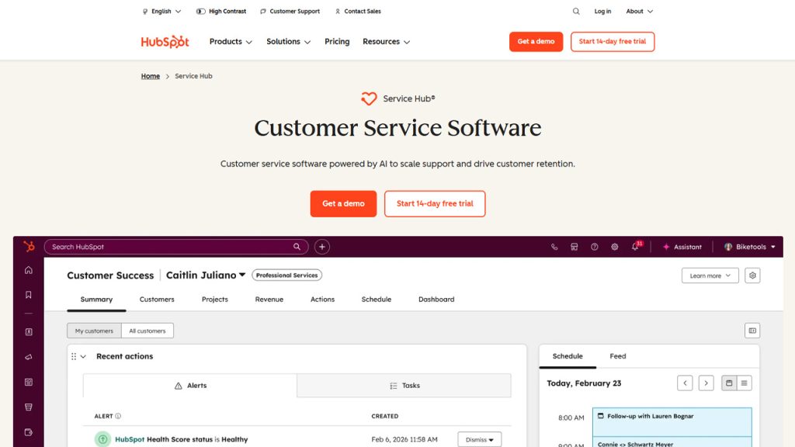Click the workspace settings gear beside Learn more

[752, 275]
